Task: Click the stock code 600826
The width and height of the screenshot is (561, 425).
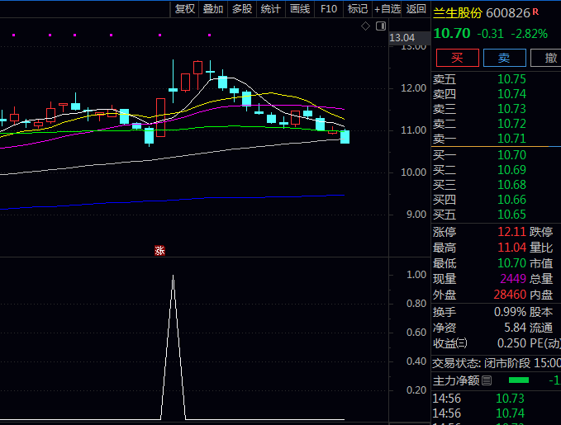Action: coord(507,13)
